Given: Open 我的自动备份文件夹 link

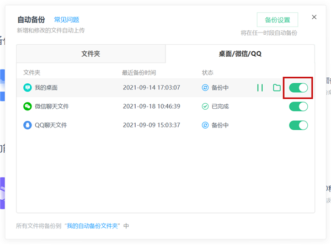Looking at the screenshot, I should 92,226.
